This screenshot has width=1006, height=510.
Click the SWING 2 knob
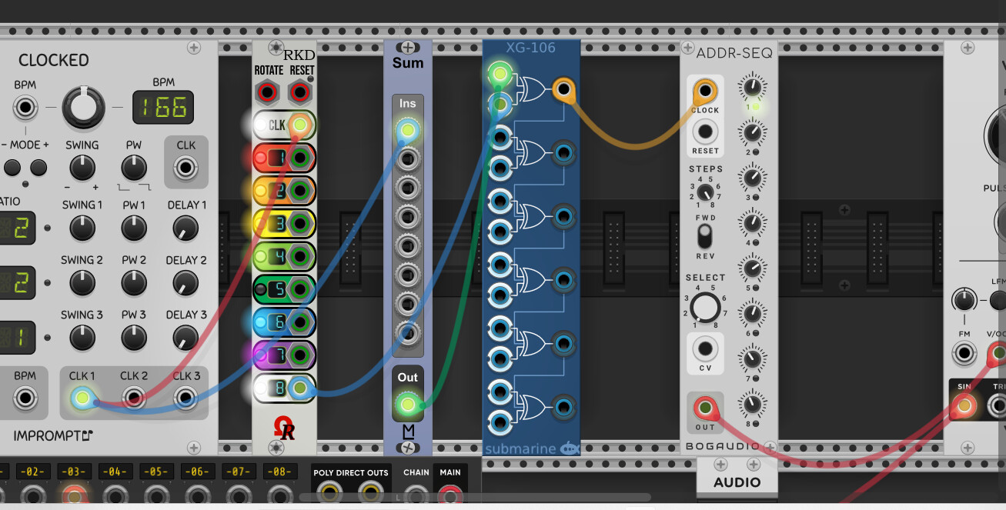coord(82,283)
